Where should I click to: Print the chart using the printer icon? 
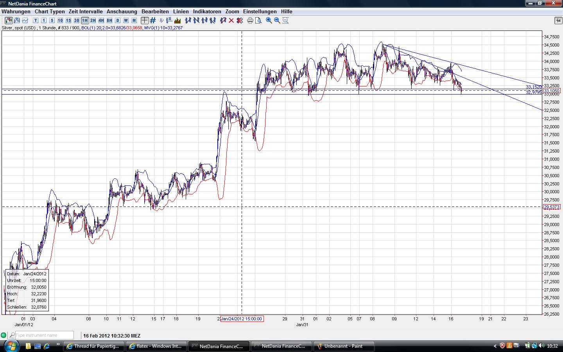(x=250, y=20)
